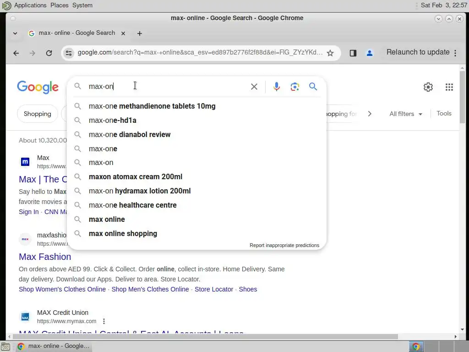469x352 pixels.
Task: Bookmark this page with the star
Action: [x=330, y=53]
